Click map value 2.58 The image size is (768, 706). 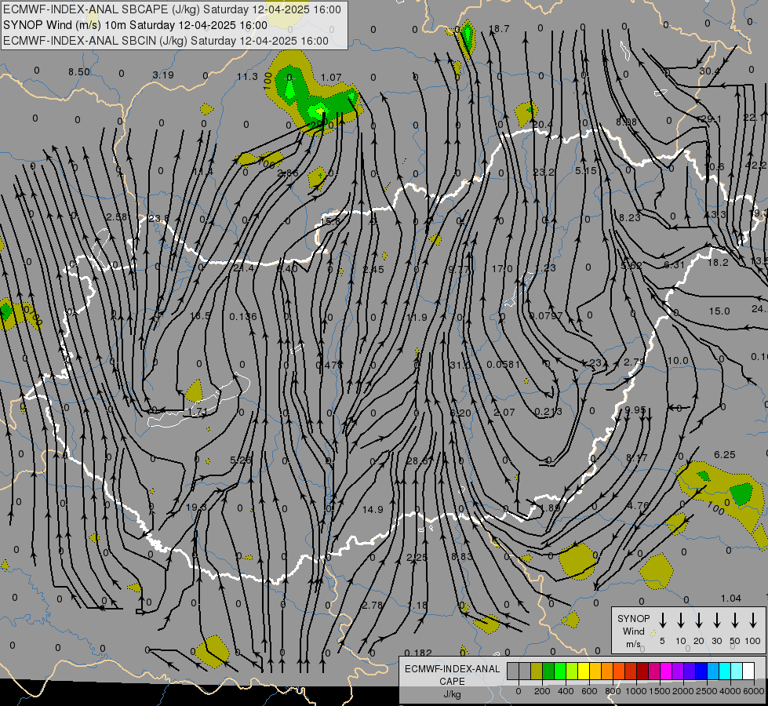(117, 217)
